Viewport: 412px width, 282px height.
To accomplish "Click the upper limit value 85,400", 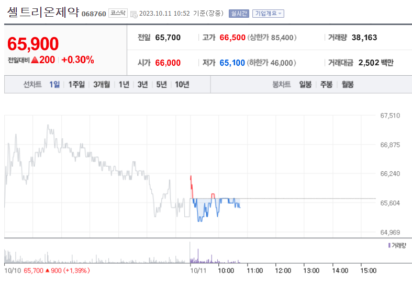I will [x=282, y=38].
